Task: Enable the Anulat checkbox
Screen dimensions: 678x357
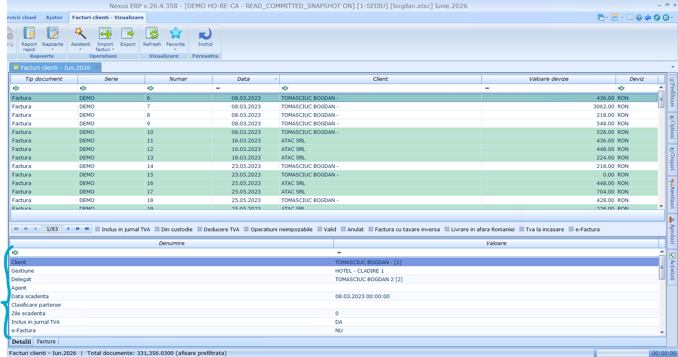Action: (x=343, y=229)
